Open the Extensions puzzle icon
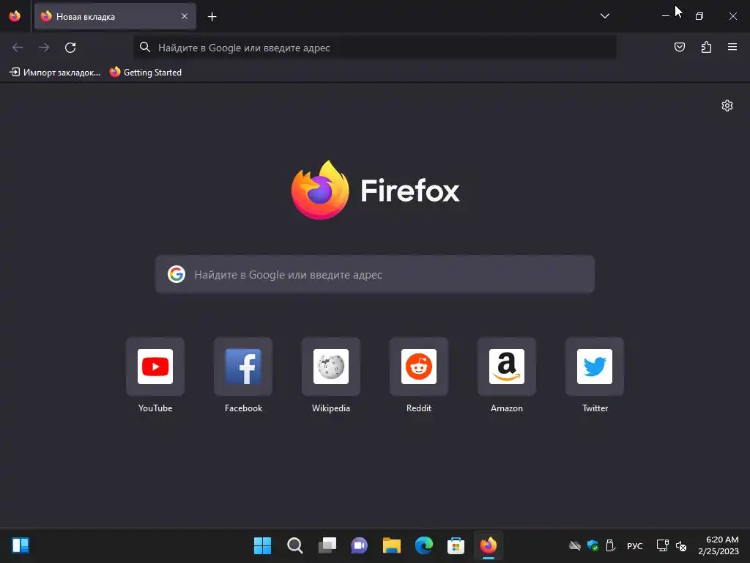 (x=707, y=47)
